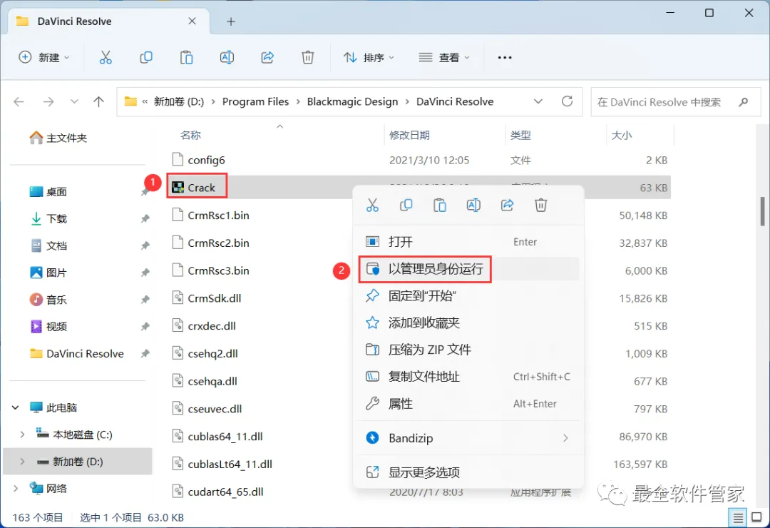The height and width of the screenshot is (528, 770).
Task: Open DaVinci Resolve sidebar shortcut
Action: tap(77, 353)
